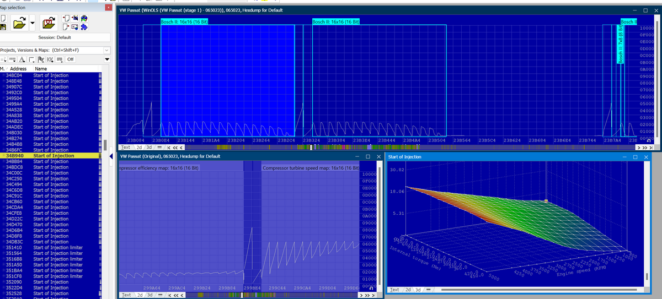
Task: Select 3d tab in Start of Injection window
Action: point(418,290)
